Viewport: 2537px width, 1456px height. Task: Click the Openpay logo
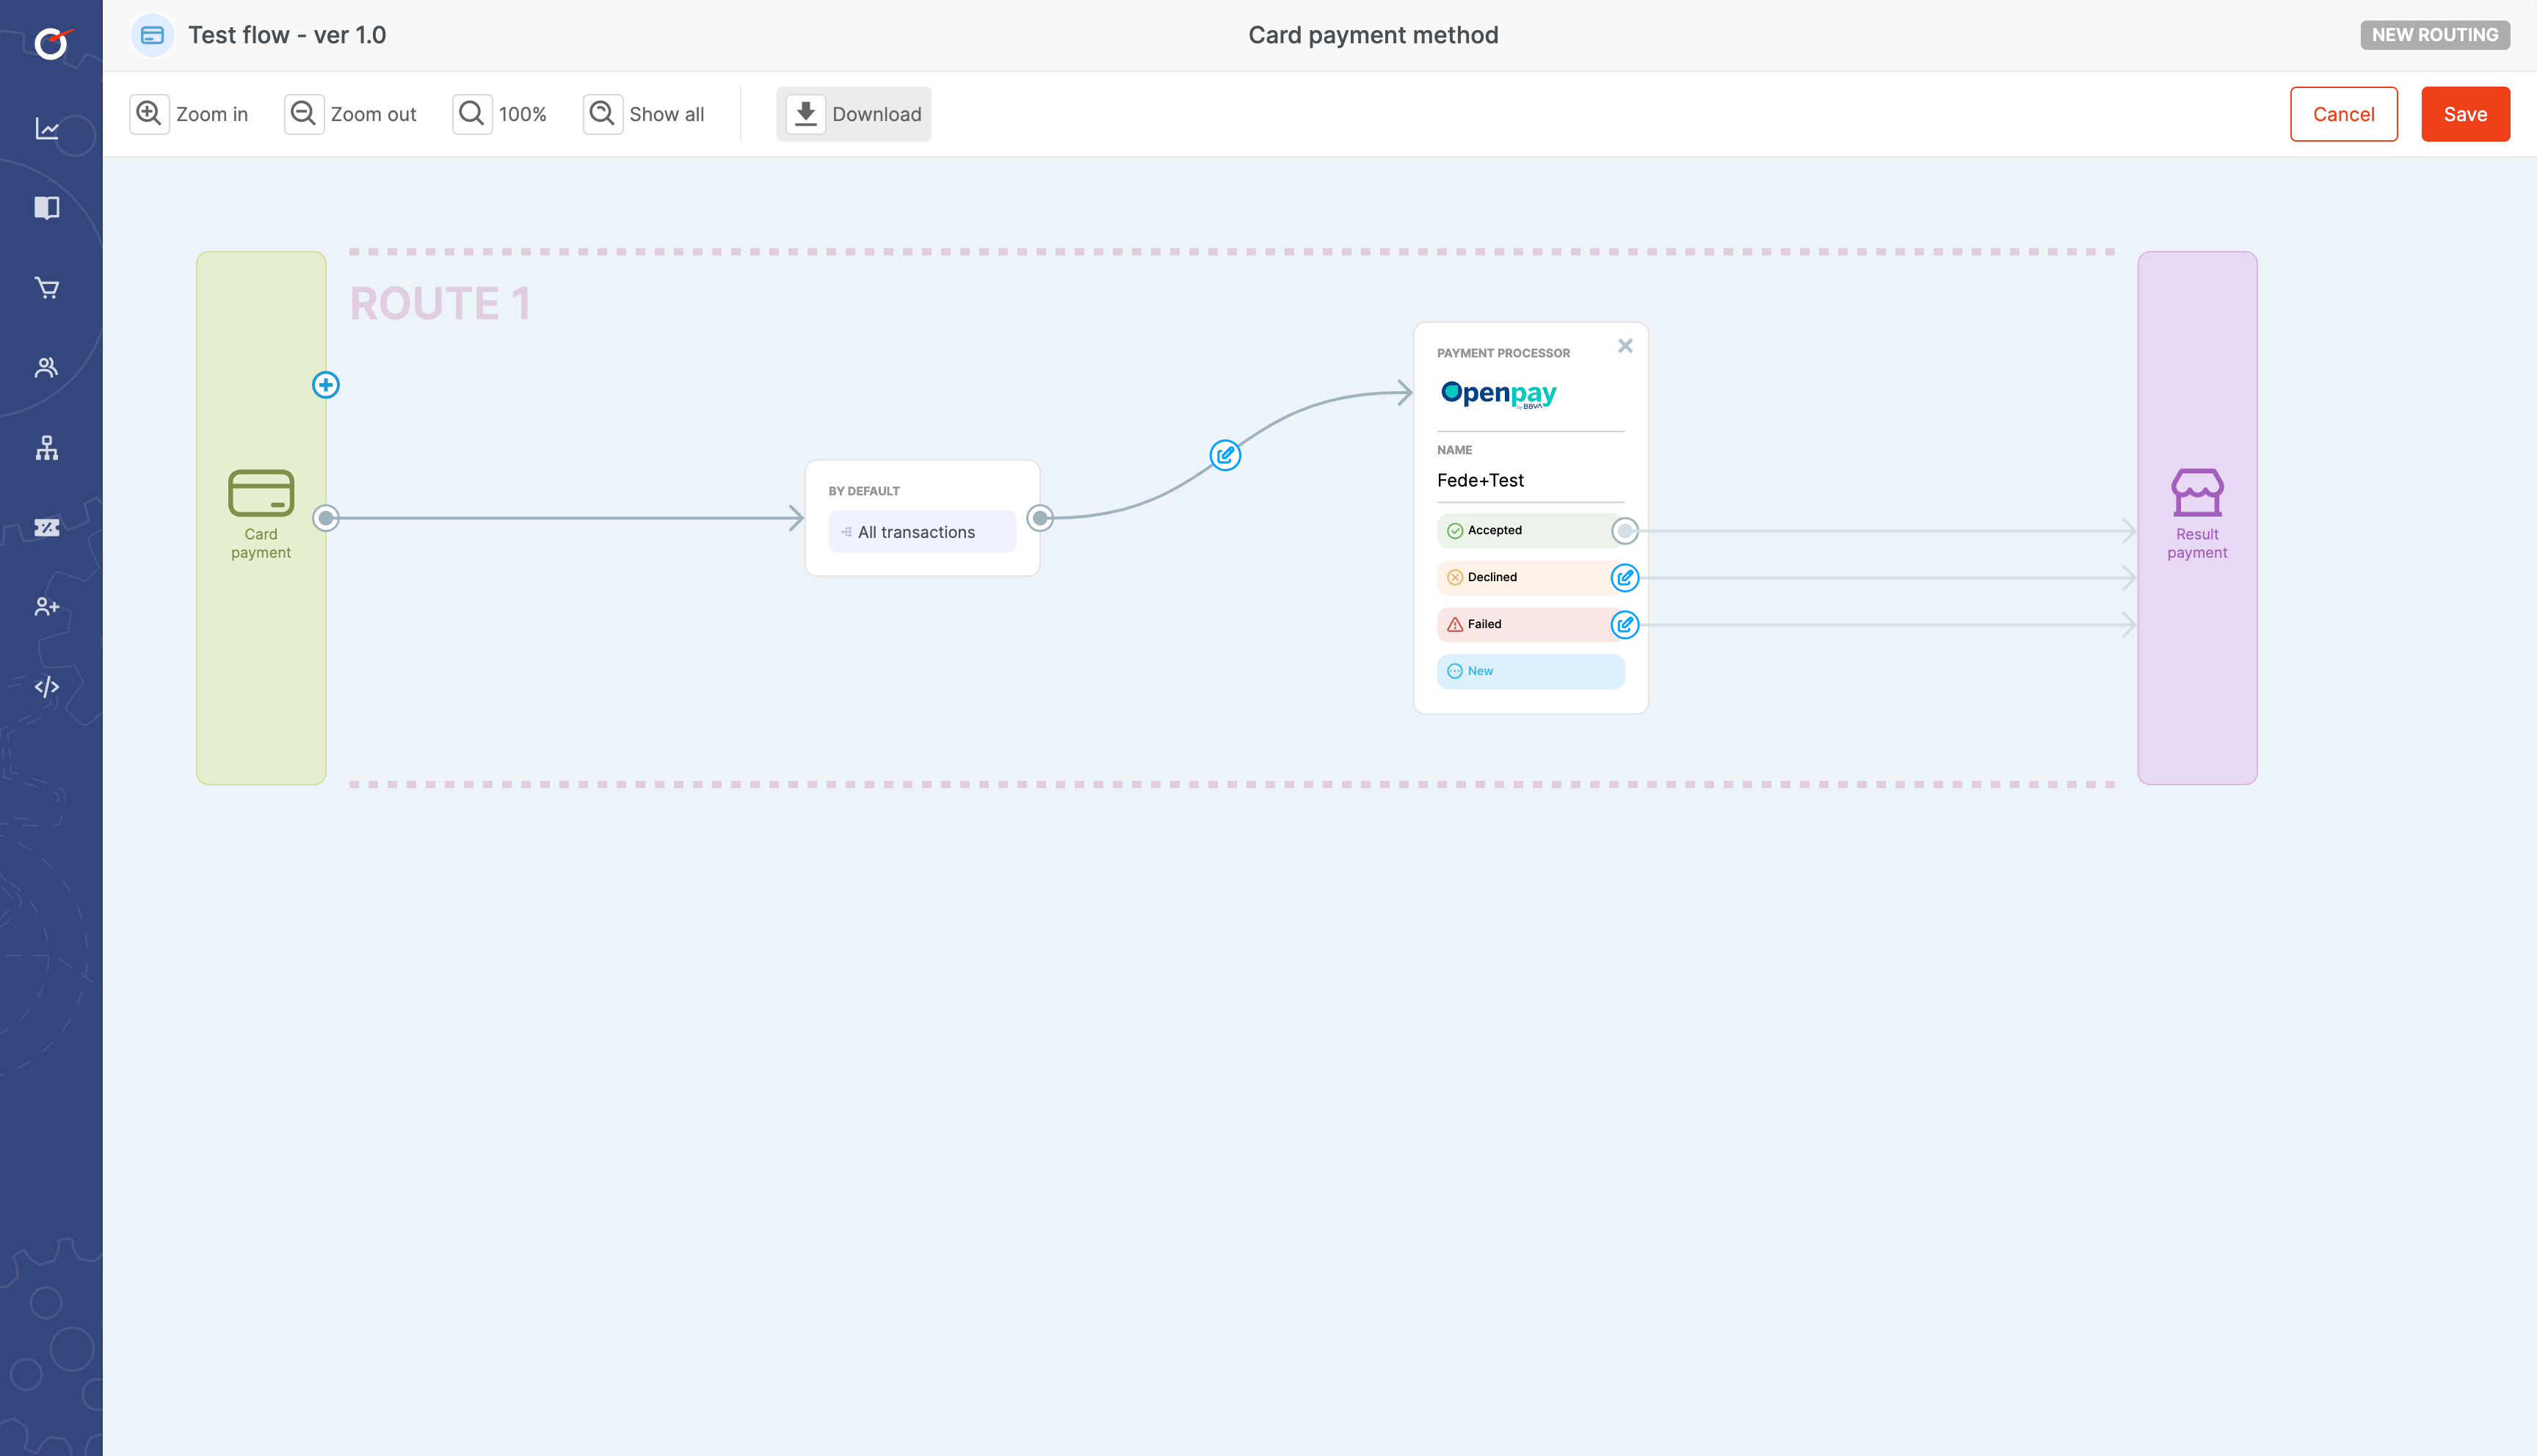1498,395
